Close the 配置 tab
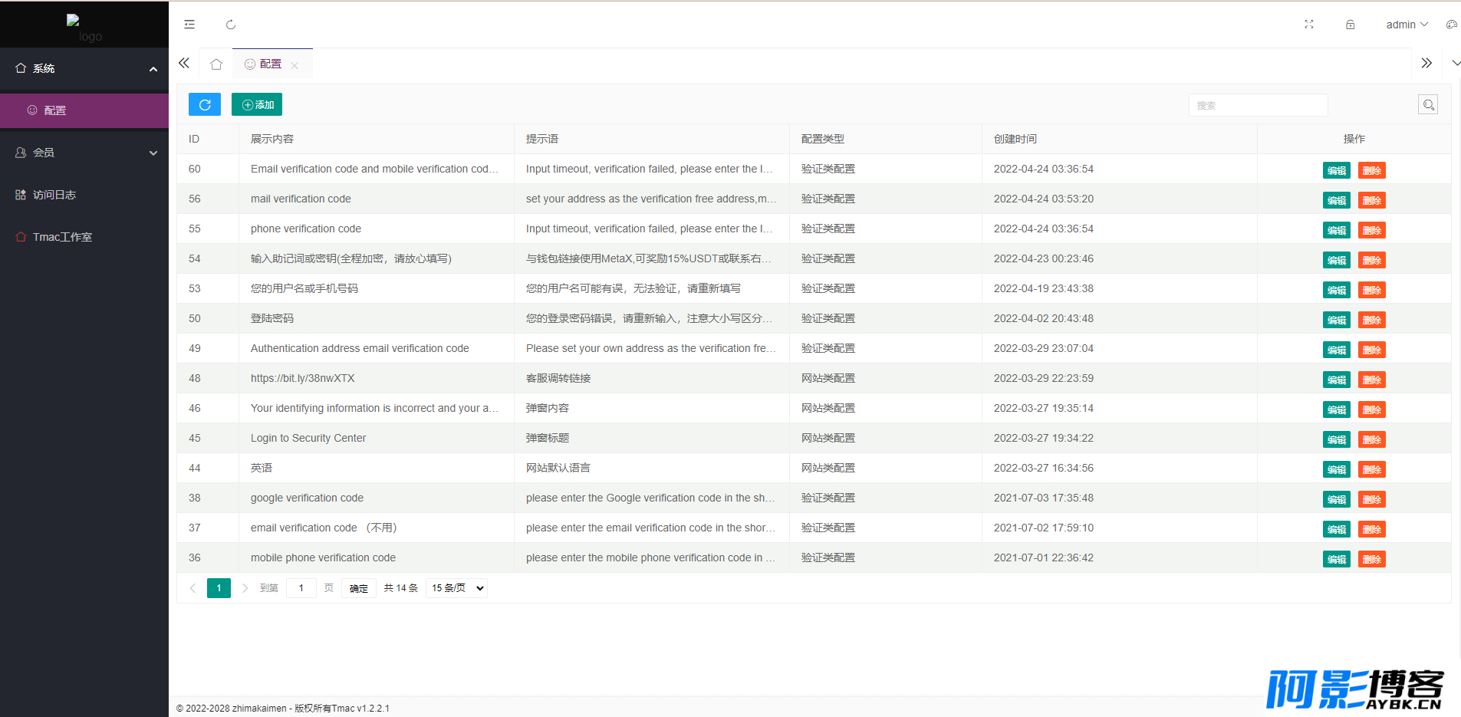 tap(295, 65)
